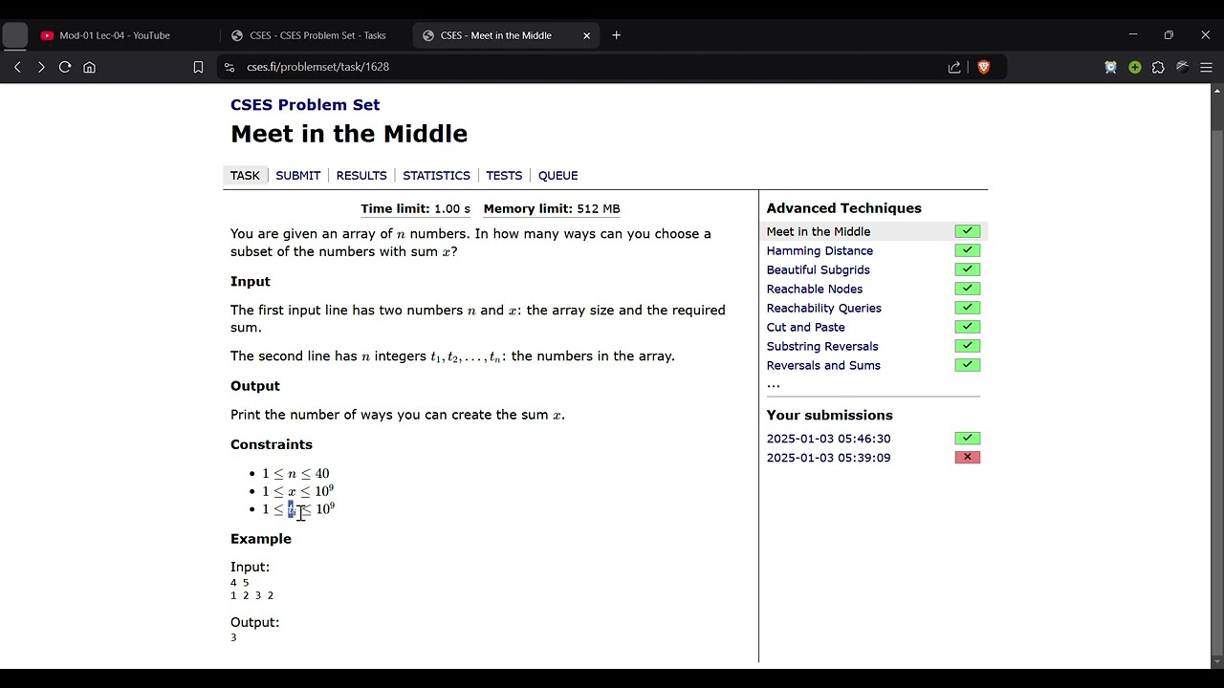The width and height of the screenshot is (1224, 688).
Task: Open the Meet in the Middle sidebar link
Action: (x=818, y=231)
